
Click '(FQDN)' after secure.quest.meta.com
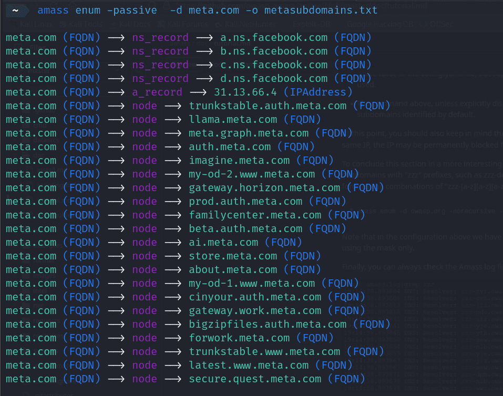tap(346, 379)
